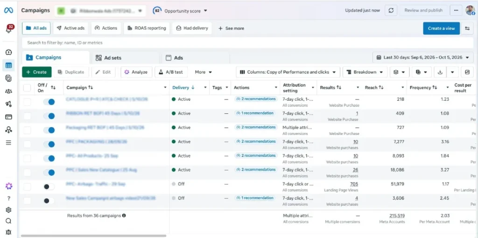Click + See more views
478x238 pixels.
click(x=231, y=28)
